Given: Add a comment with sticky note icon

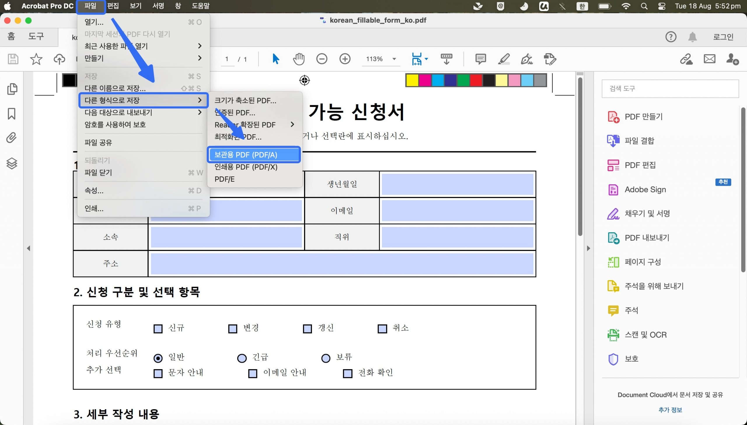Looking at the screenshot, I should [x=481, y=59].
